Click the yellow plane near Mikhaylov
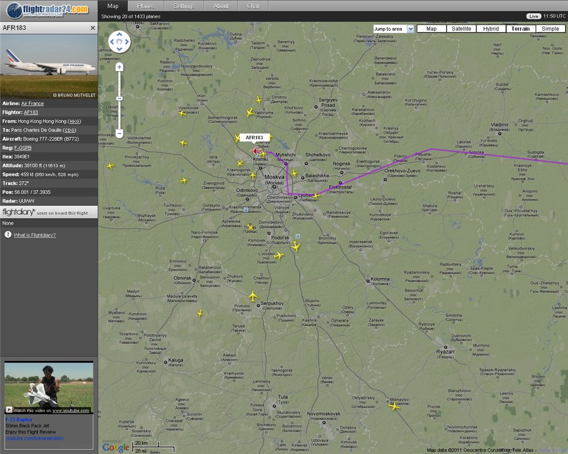Image resolution: width=568 pixels, height=454 pixels. (394, 406)
